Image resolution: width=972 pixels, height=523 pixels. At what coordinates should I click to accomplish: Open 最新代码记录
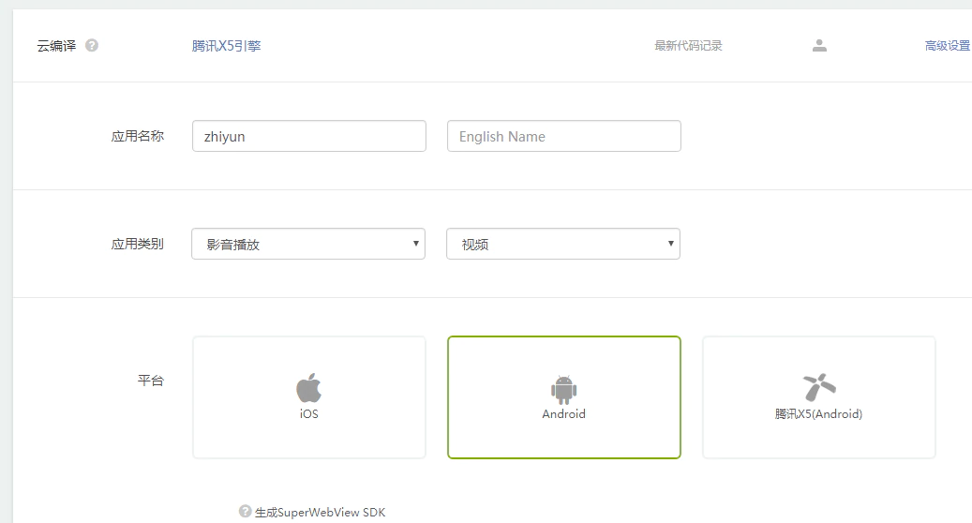pos(688,46)
